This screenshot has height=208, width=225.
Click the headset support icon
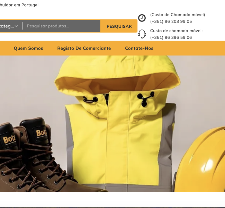pyautogui.click(x=142, y=34)
